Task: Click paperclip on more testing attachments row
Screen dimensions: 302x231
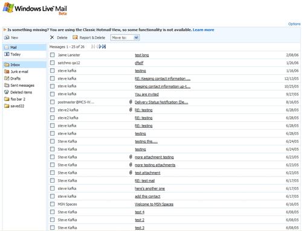Action: (x=130, y=165)
